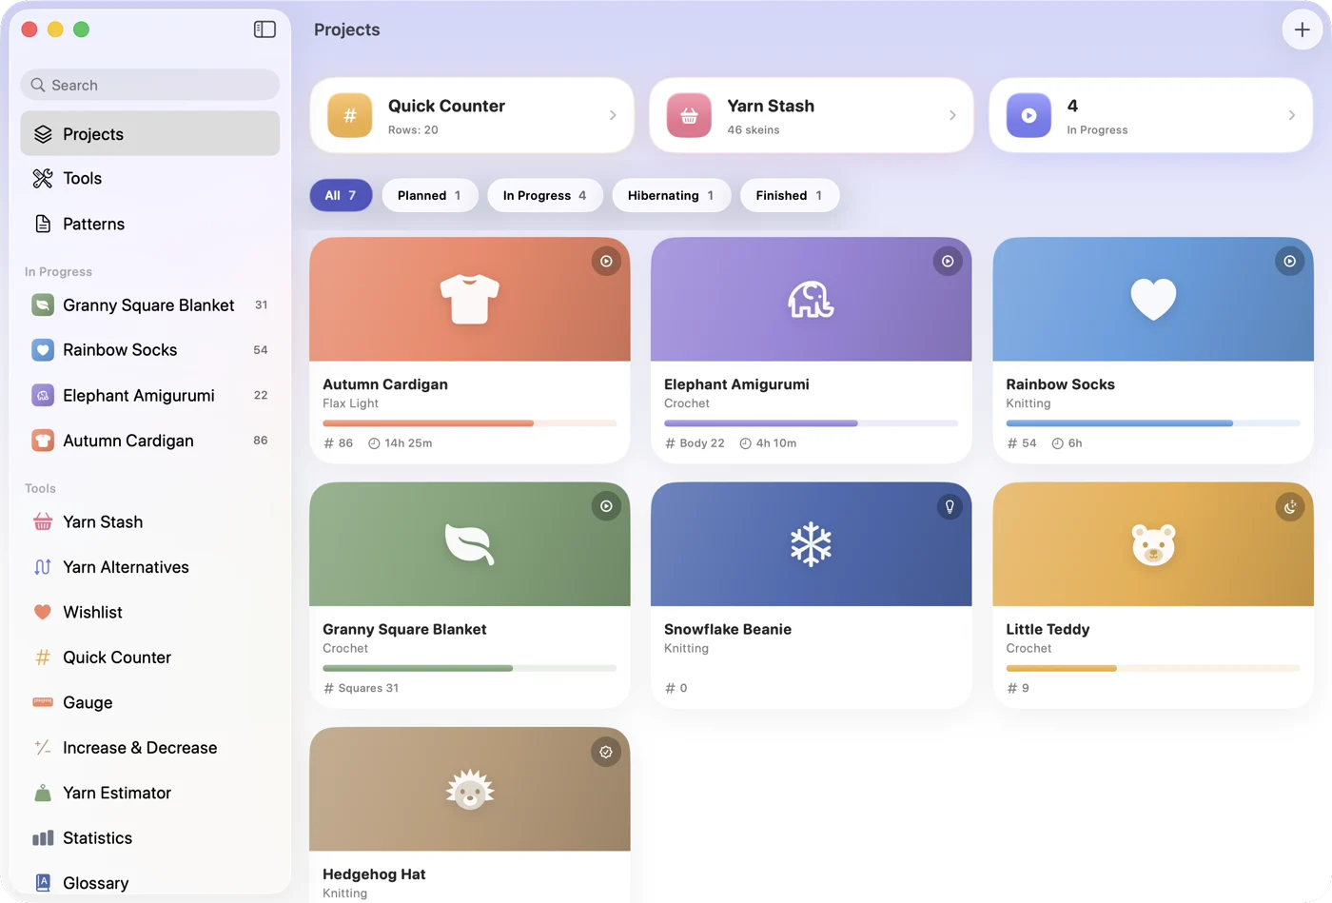
Task: Click Autumn Cardigan shirt icon in sidebar
Action: coord(43,441)
